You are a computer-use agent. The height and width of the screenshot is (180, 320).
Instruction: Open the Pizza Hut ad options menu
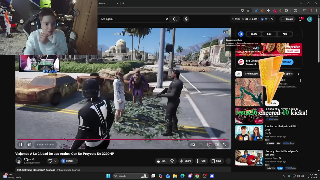pos(298,62)
